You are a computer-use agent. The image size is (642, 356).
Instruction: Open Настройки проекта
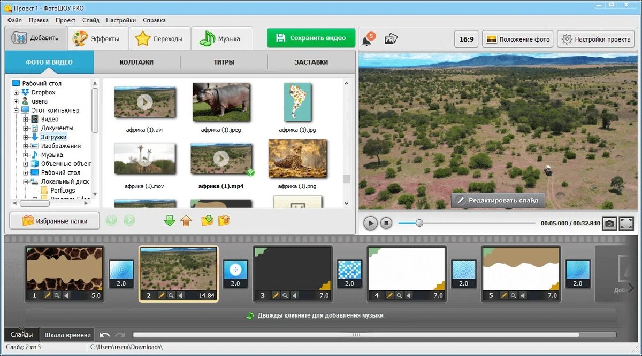[596, 39]
